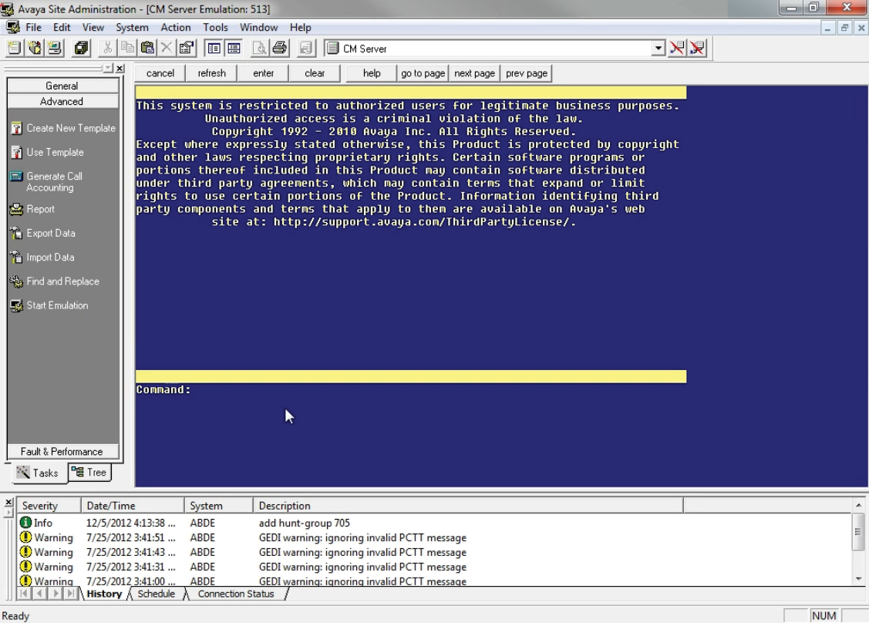Screen dimensions: 869x623
Task: Sort by the System column header
Action: [x=218, y=506]
